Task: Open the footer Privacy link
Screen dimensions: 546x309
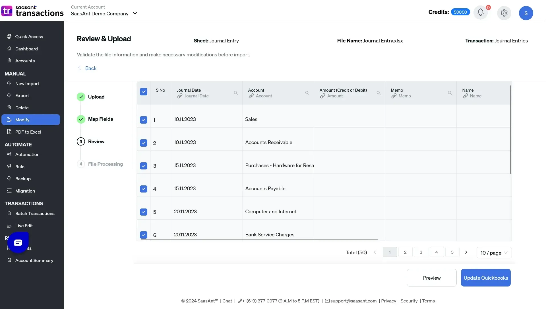Action: tap(388, 301)
